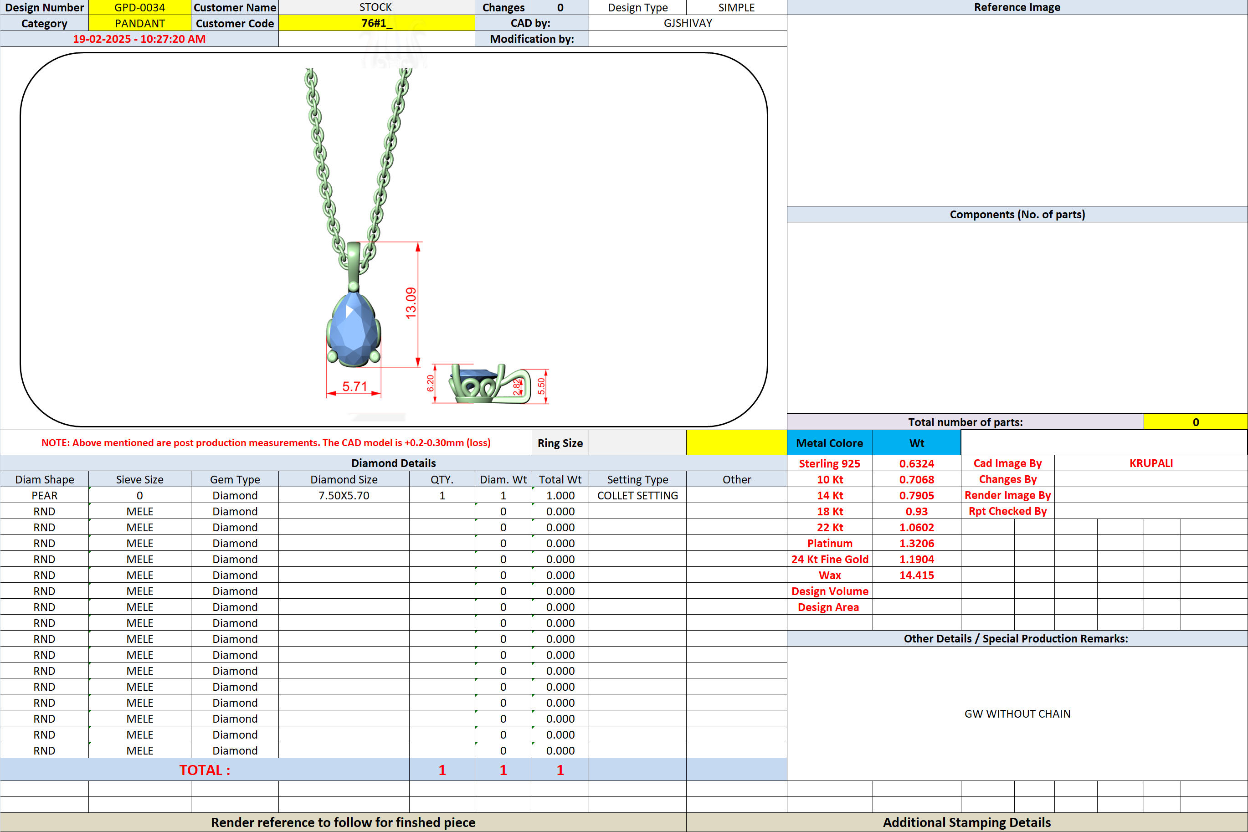Select the Changes count value 0
This screenshot has height=832, width=1248.
point(560,7)
